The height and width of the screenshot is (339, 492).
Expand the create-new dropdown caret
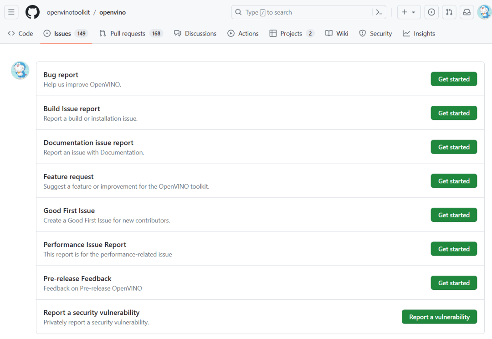414,13
